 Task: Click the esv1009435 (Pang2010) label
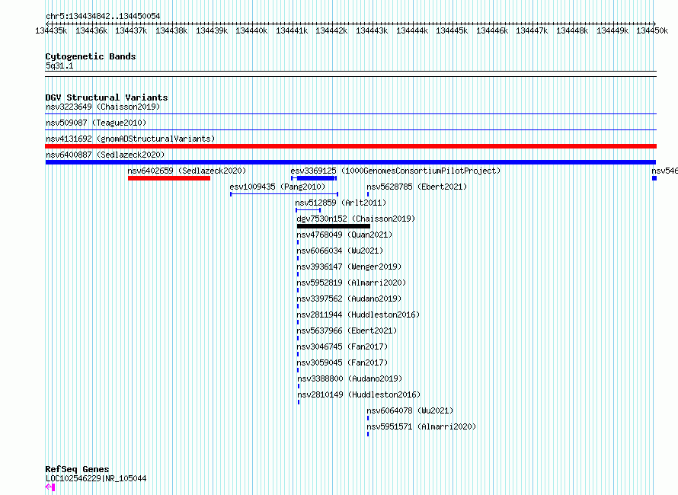[x=277, y=187]
